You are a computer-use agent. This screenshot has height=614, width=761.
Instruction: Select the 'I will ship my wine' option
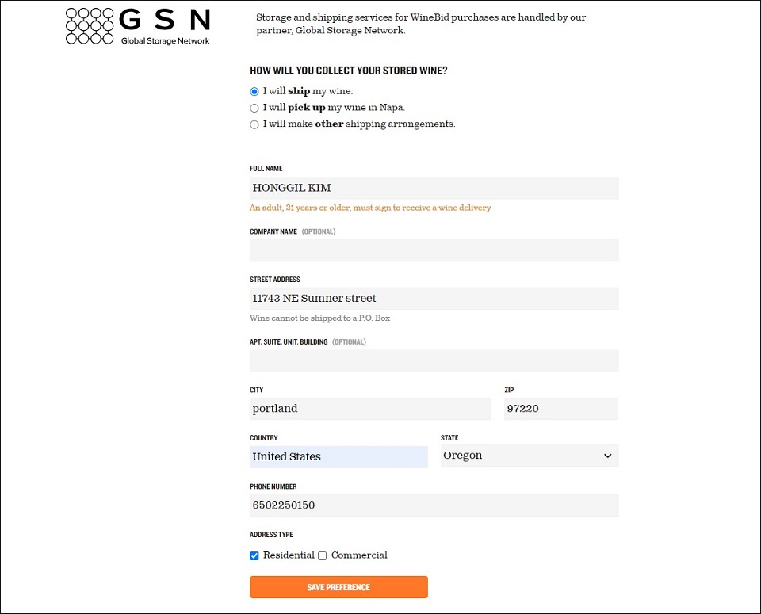coord(254,91)
